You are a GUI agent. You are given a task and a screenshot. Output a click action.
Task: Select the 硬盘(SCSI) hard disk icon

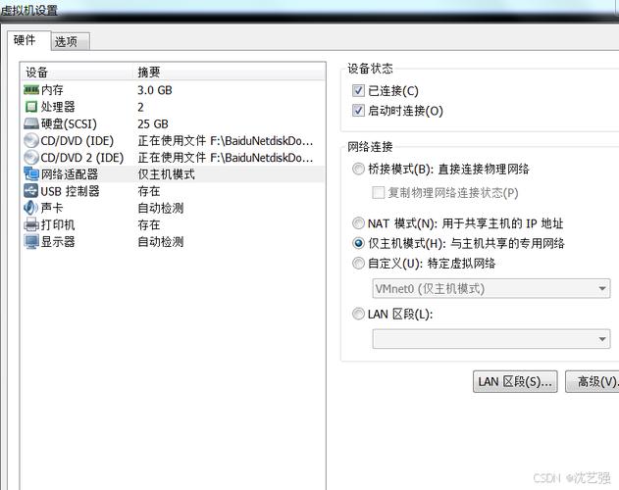pos(30,124)
